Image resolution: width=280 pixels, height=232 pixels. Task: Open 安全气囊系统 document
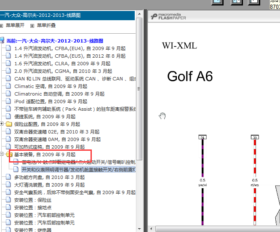75,192
